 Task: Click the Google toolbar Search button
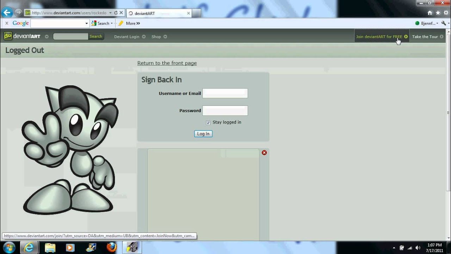pyautogui.click(x=100, y=23)
